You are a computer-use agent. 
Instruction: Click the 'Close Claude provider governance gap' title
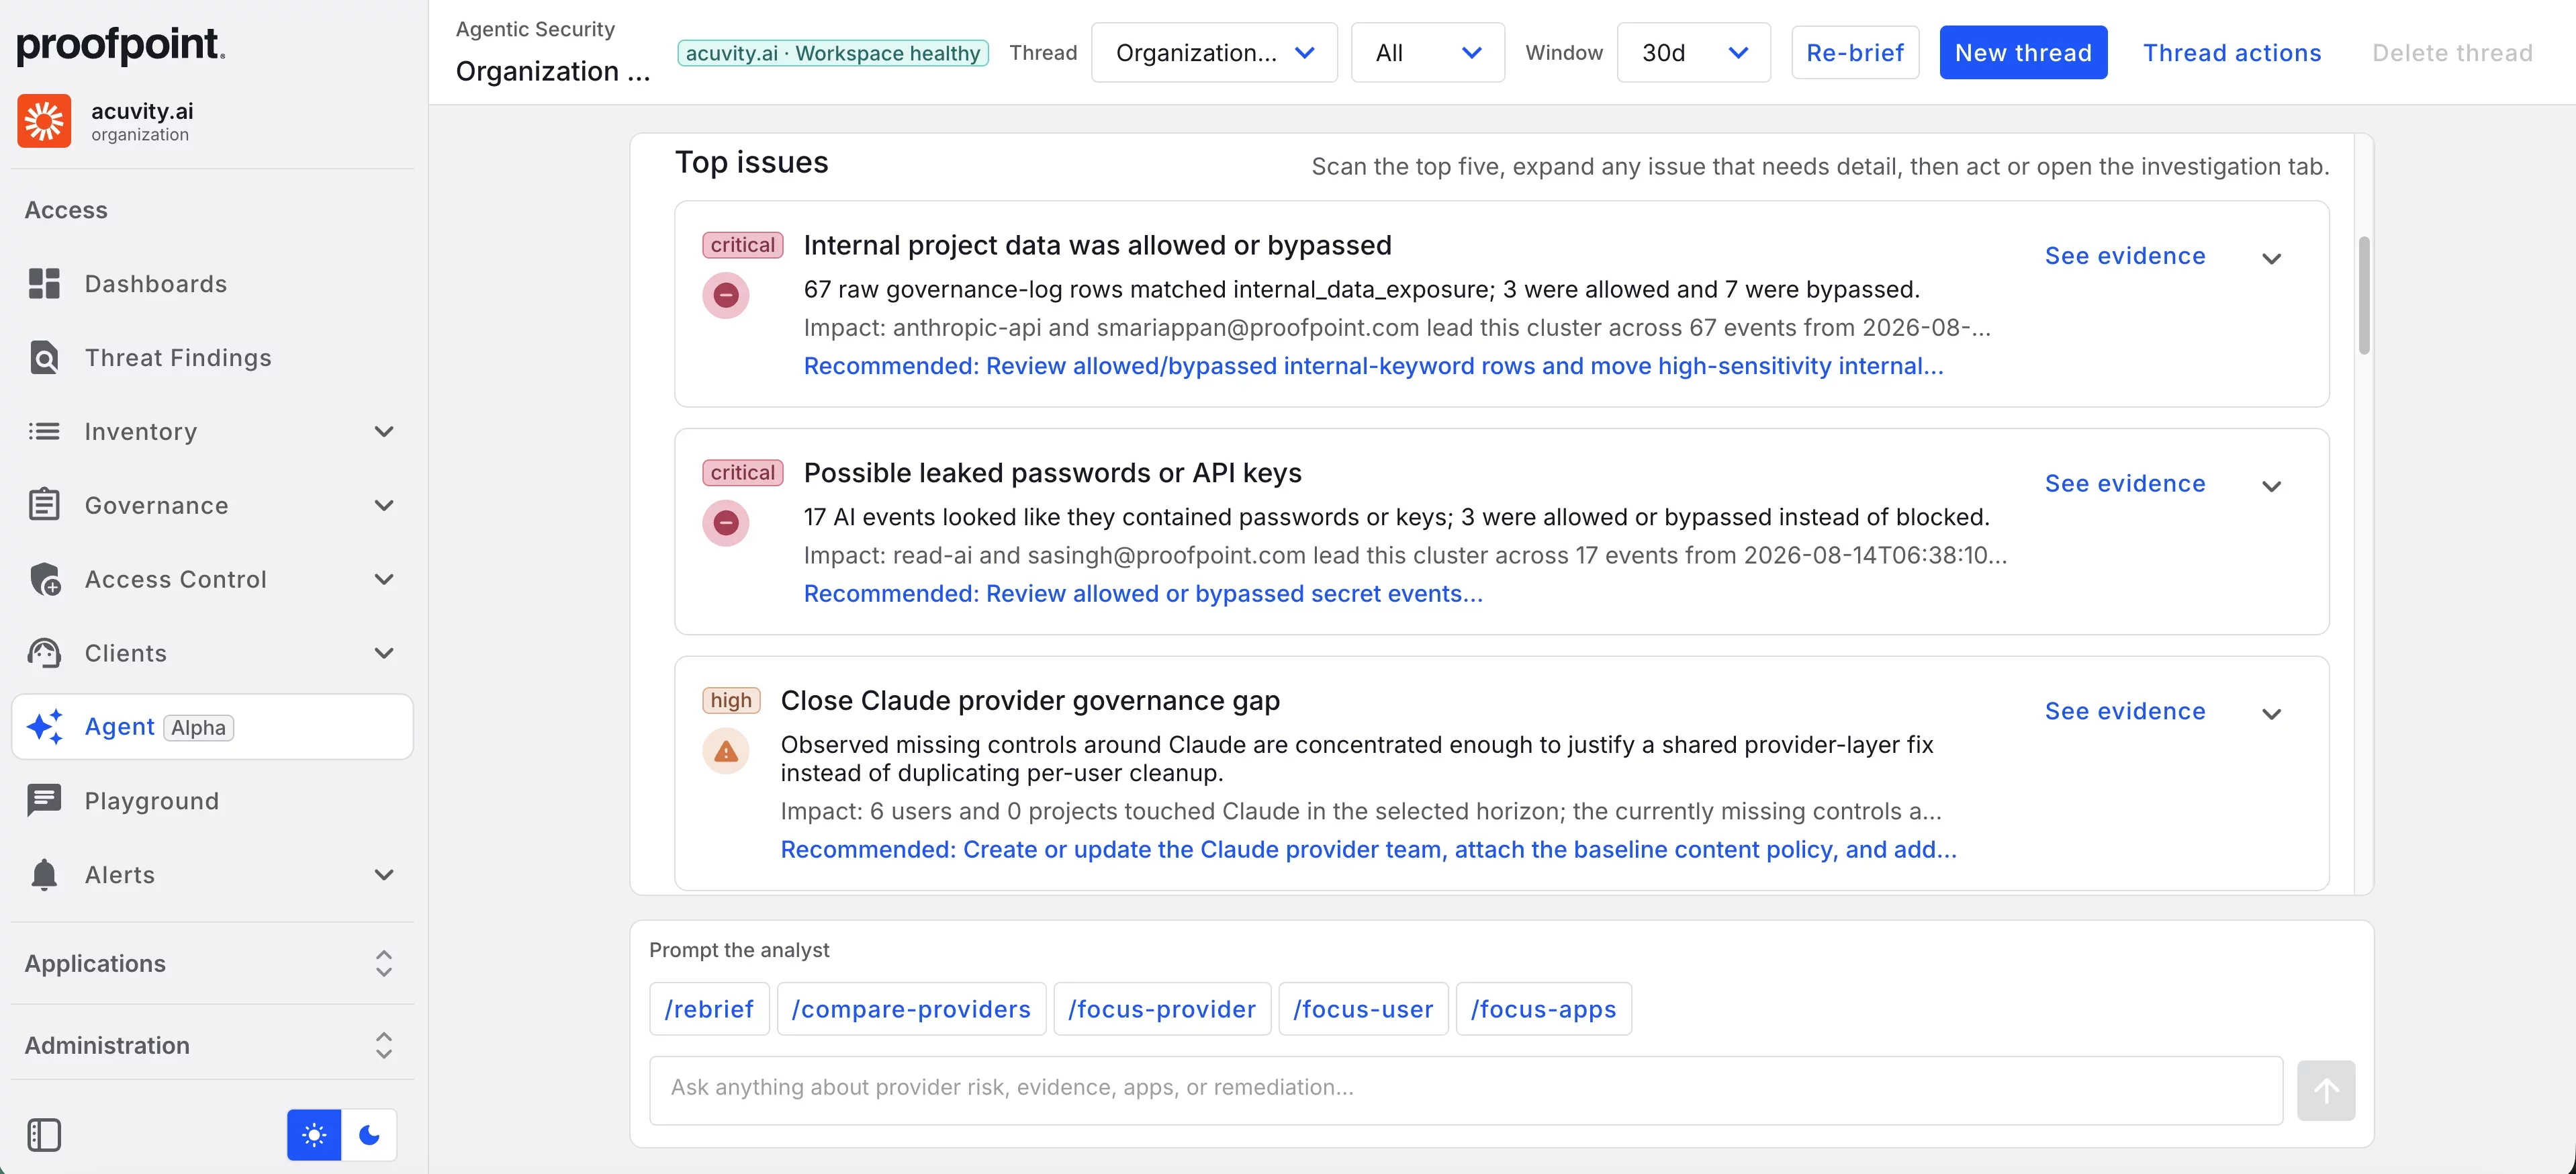[x=1030, y=701]
